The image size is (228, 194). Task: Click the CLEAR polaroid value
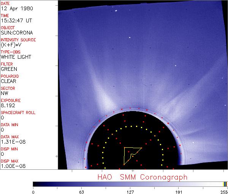point(9,81)
